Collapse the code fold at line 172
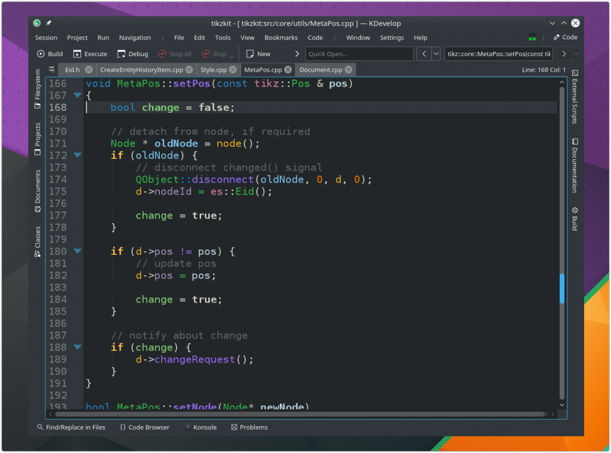The image size is (611, 453). pyautogui.click(x=77, y=155)
